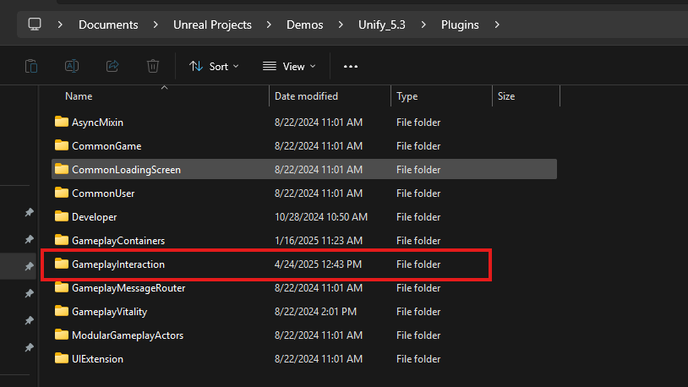Open the Sort dropdown menu
The width and height of the screenshot is (688, 387).
(x=214, y=66)
